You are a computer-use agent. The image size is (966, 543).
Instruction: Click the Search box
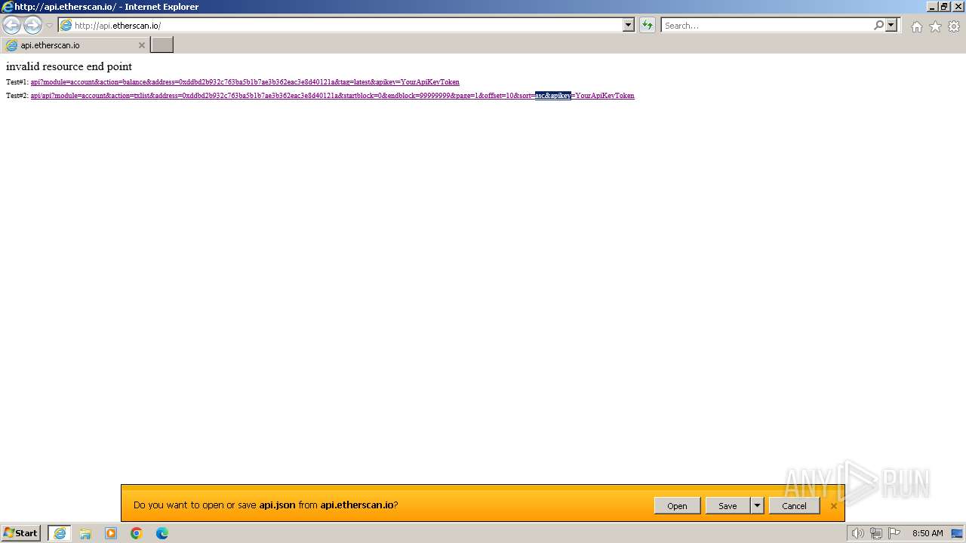[766, 25]
